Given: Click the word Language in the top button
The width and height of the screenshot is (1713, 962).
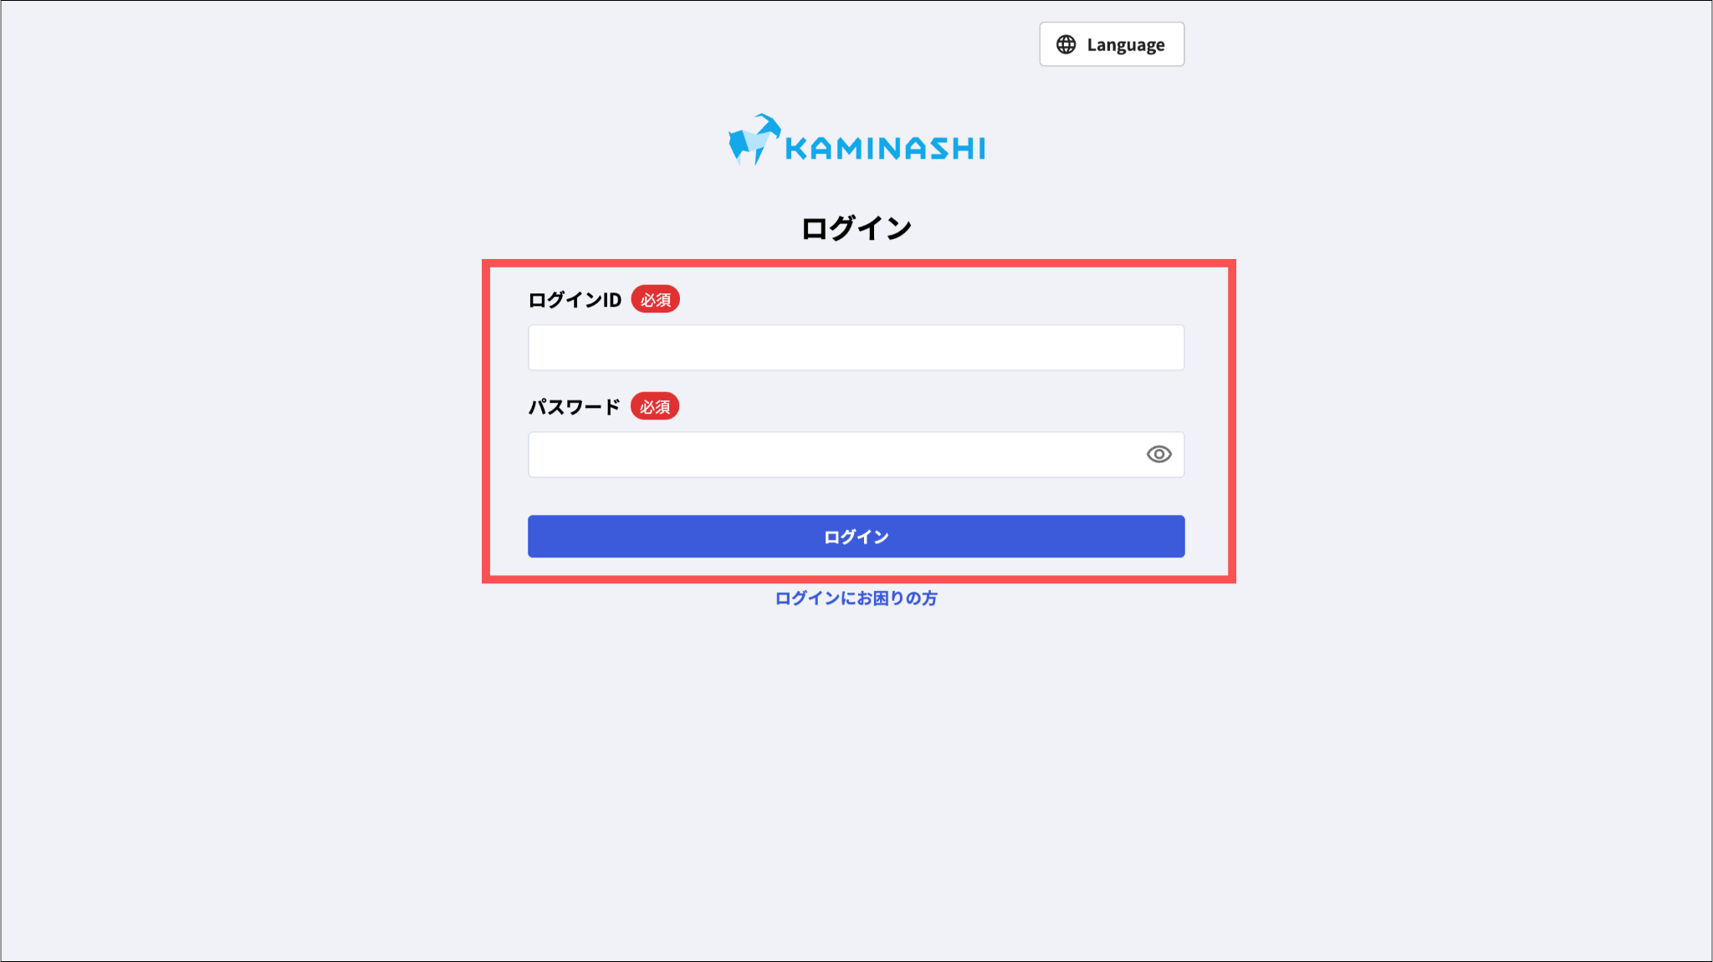Looking at the screenshot, I should (x=1125, y=45).
